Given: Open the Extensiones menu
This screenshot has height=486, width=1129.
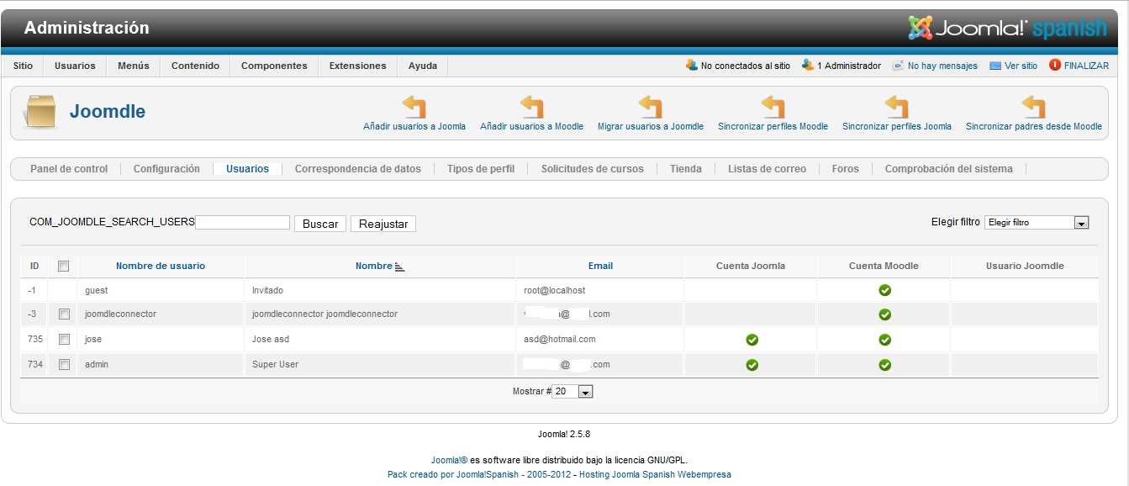Looking at the screenshot, I should point(357,66).
